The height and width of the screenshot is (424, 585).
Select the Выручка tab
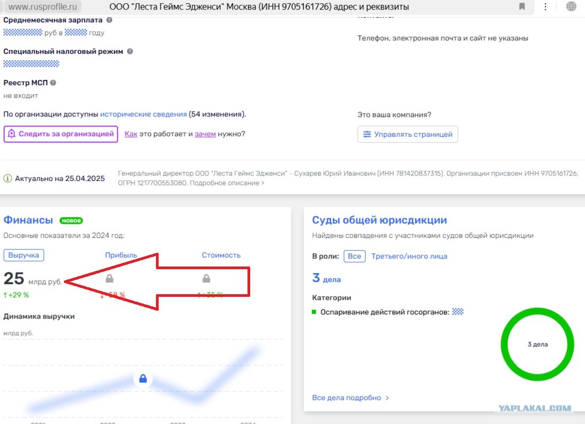click(23, 255)
